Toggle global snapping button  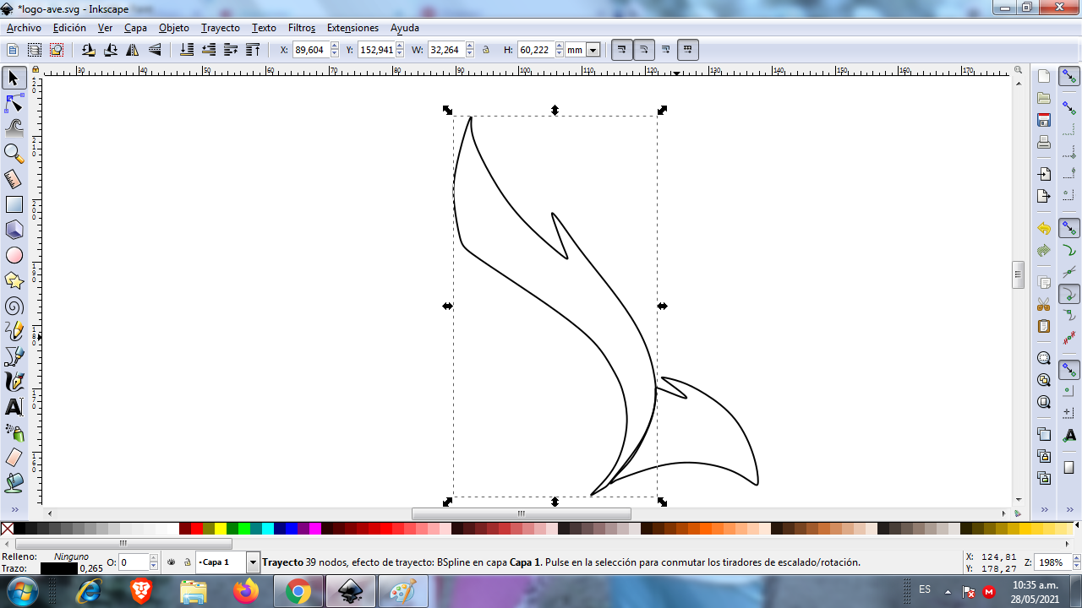(1069, 77)
